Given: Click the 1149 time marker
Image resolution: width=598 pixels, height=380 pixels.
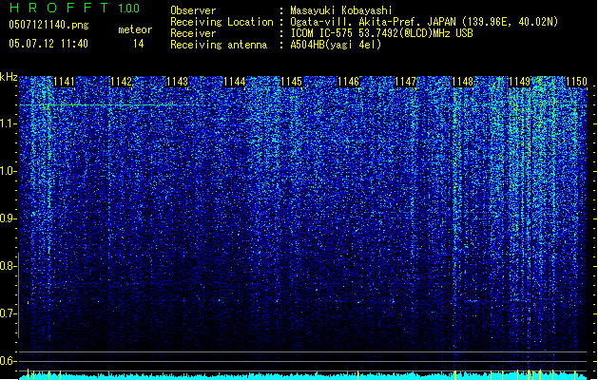Looking at the screenshot, I should 520,82.
